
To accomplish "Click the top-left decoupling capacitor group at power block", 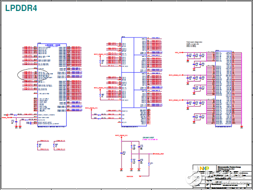I will [x=195, y=55].
